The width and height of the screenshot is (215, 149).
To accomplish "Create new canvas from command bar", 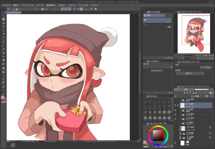I will [x=13, y=9].
